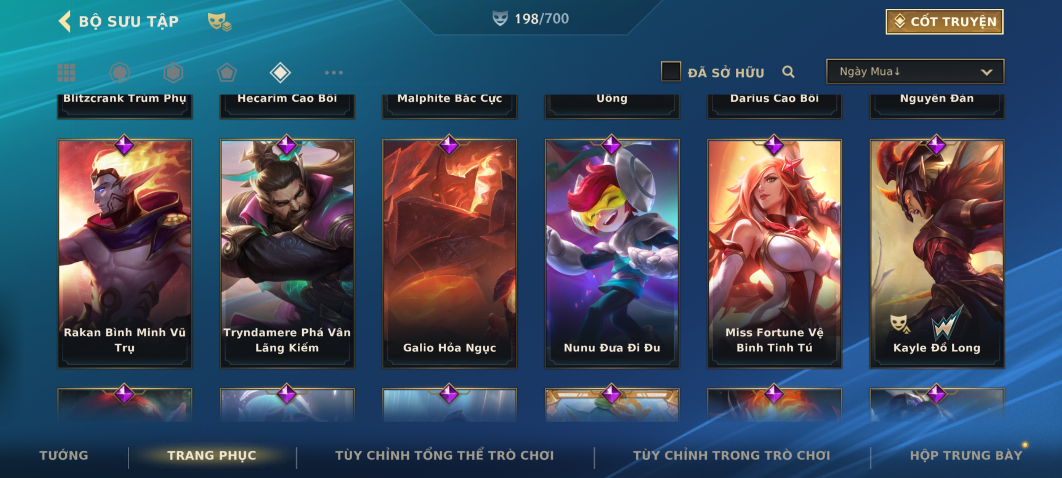The width and height of the screenshot is (1062, 478).
Task: Select the hexagon rarity filter icon
Action: pyautogui.click(x=173, y=73)
